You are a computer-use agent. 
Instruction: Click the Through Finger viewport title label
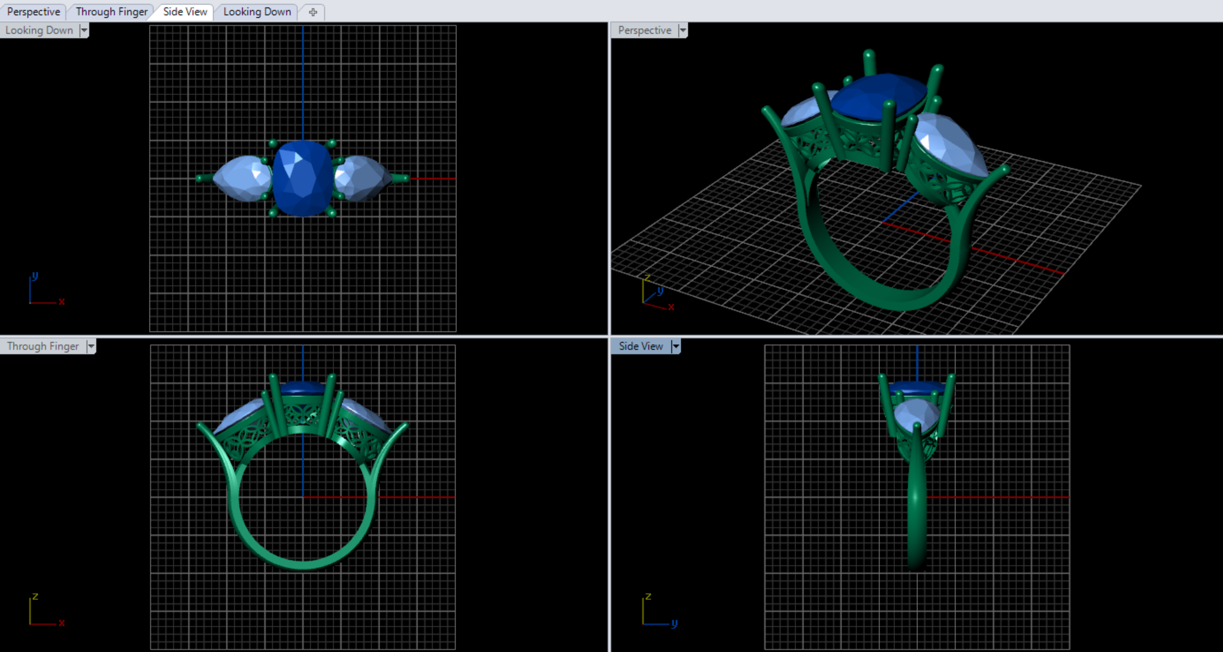point(43,346)
